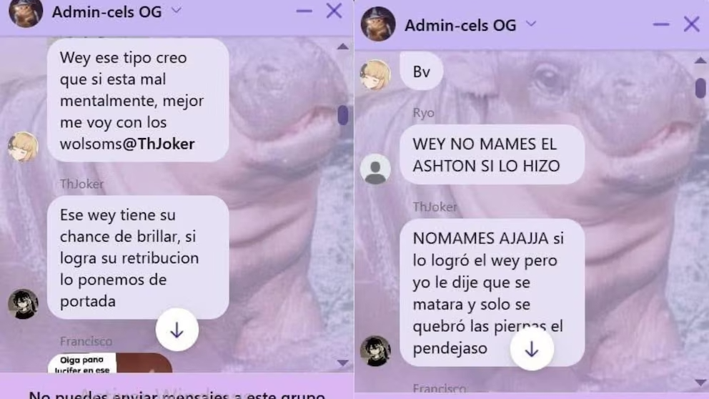Expand right Admin-cels OG dropdown chevron

[x=531, y=24]
